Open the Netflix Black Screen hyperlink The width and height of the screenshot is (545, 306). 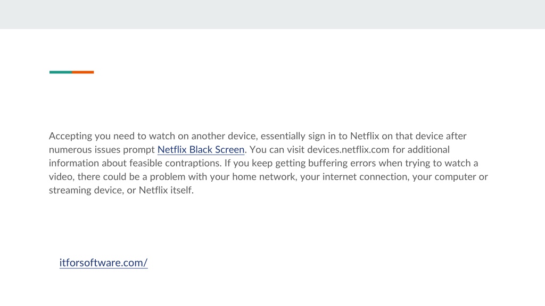click(201, 149)
